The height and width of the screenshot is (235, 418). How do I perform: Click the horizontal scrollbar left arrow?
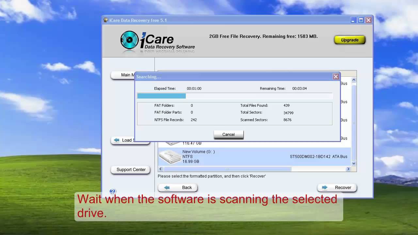160,169
